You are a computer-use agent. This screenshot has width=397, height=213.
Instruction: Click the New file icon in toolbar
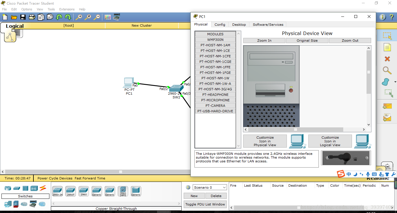pyautogui.click(x=5, y=17)
